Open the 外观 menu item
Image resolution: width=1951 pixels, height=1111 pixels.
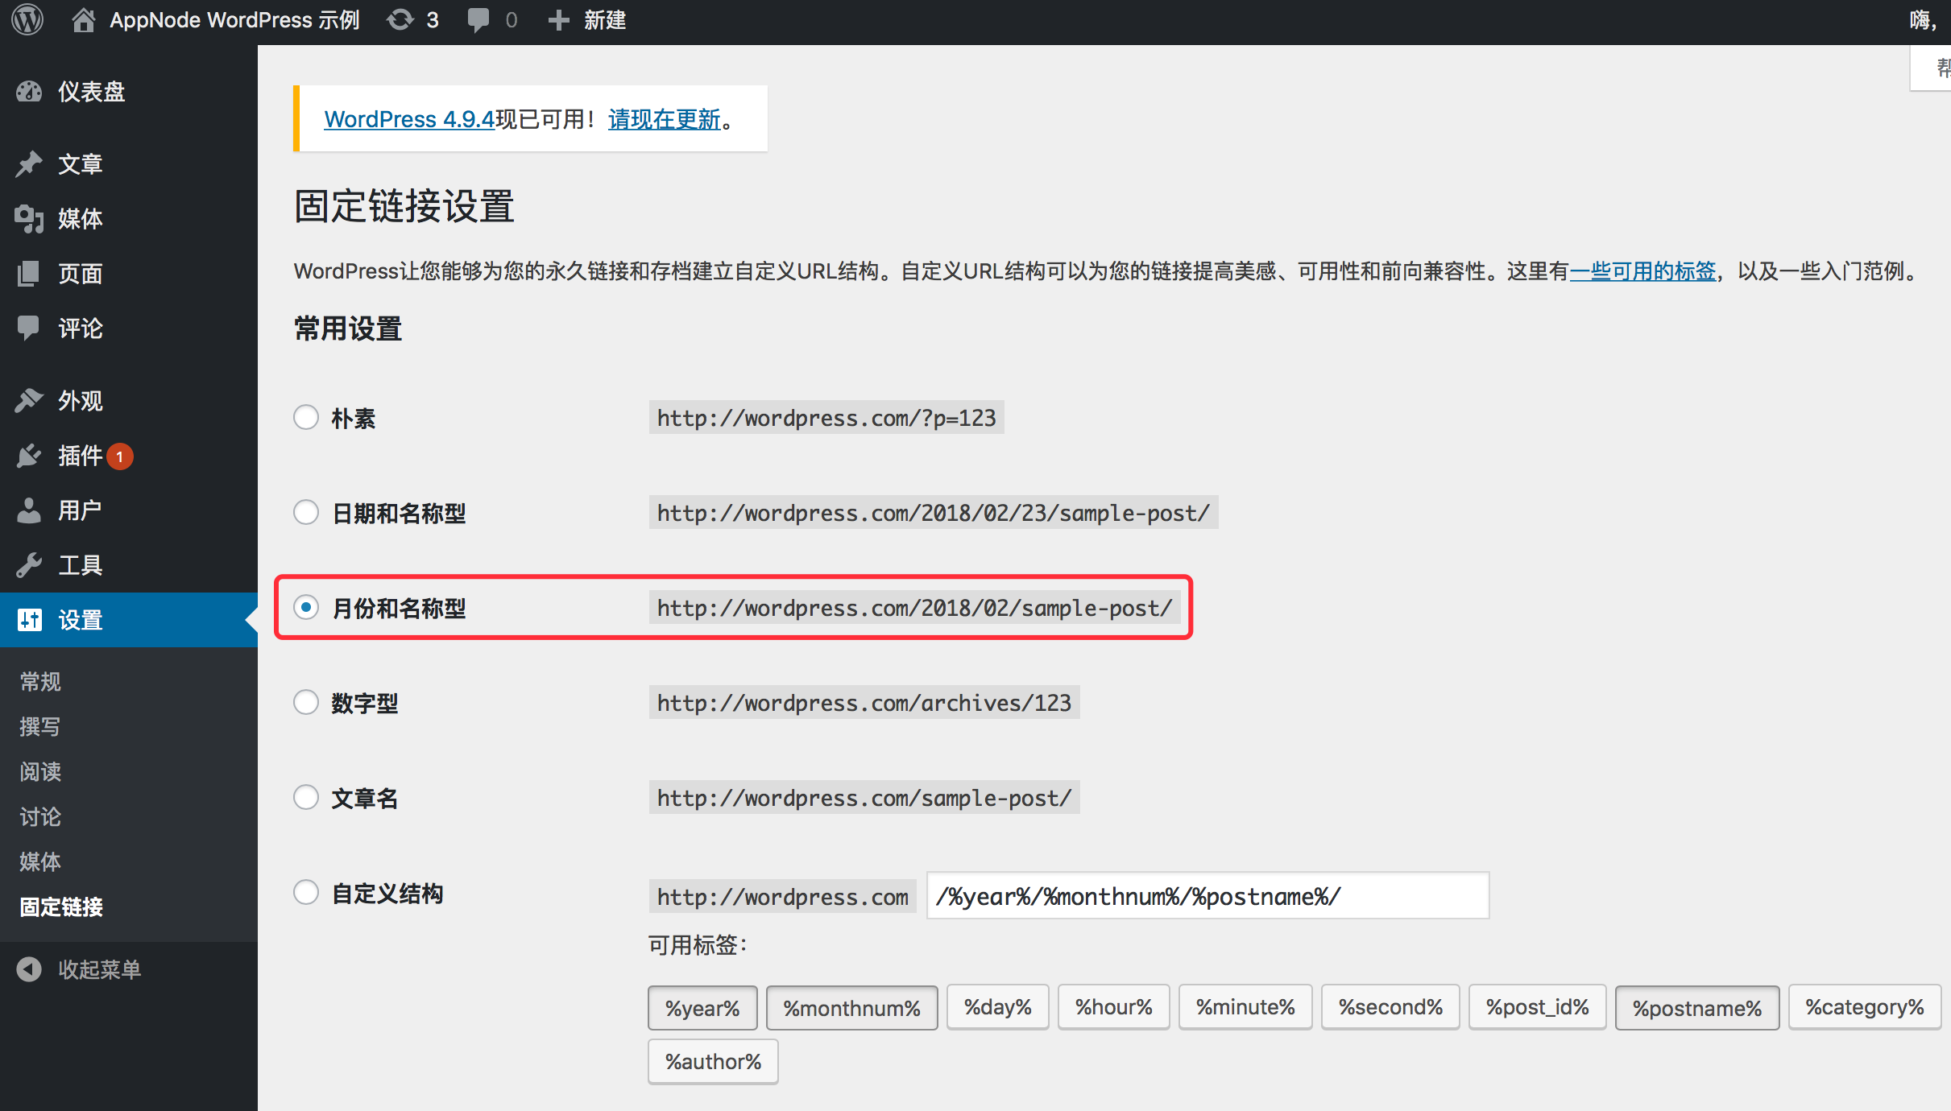pos(129,400)
